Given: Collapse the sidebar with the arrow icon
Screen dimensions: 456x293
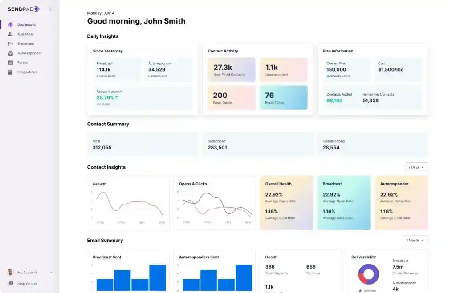Looking at the screenshot, I should click(x=50, y=9).
